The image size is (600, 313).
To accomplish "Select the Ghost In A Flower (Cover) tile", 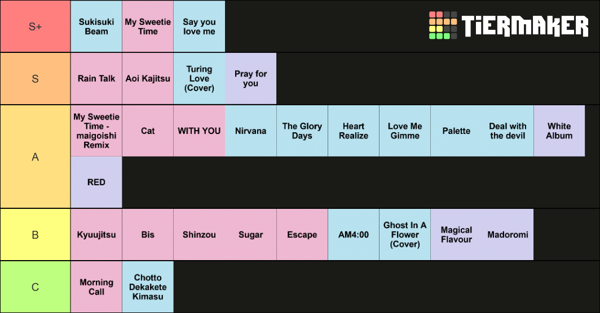I will tap(405, 235).
